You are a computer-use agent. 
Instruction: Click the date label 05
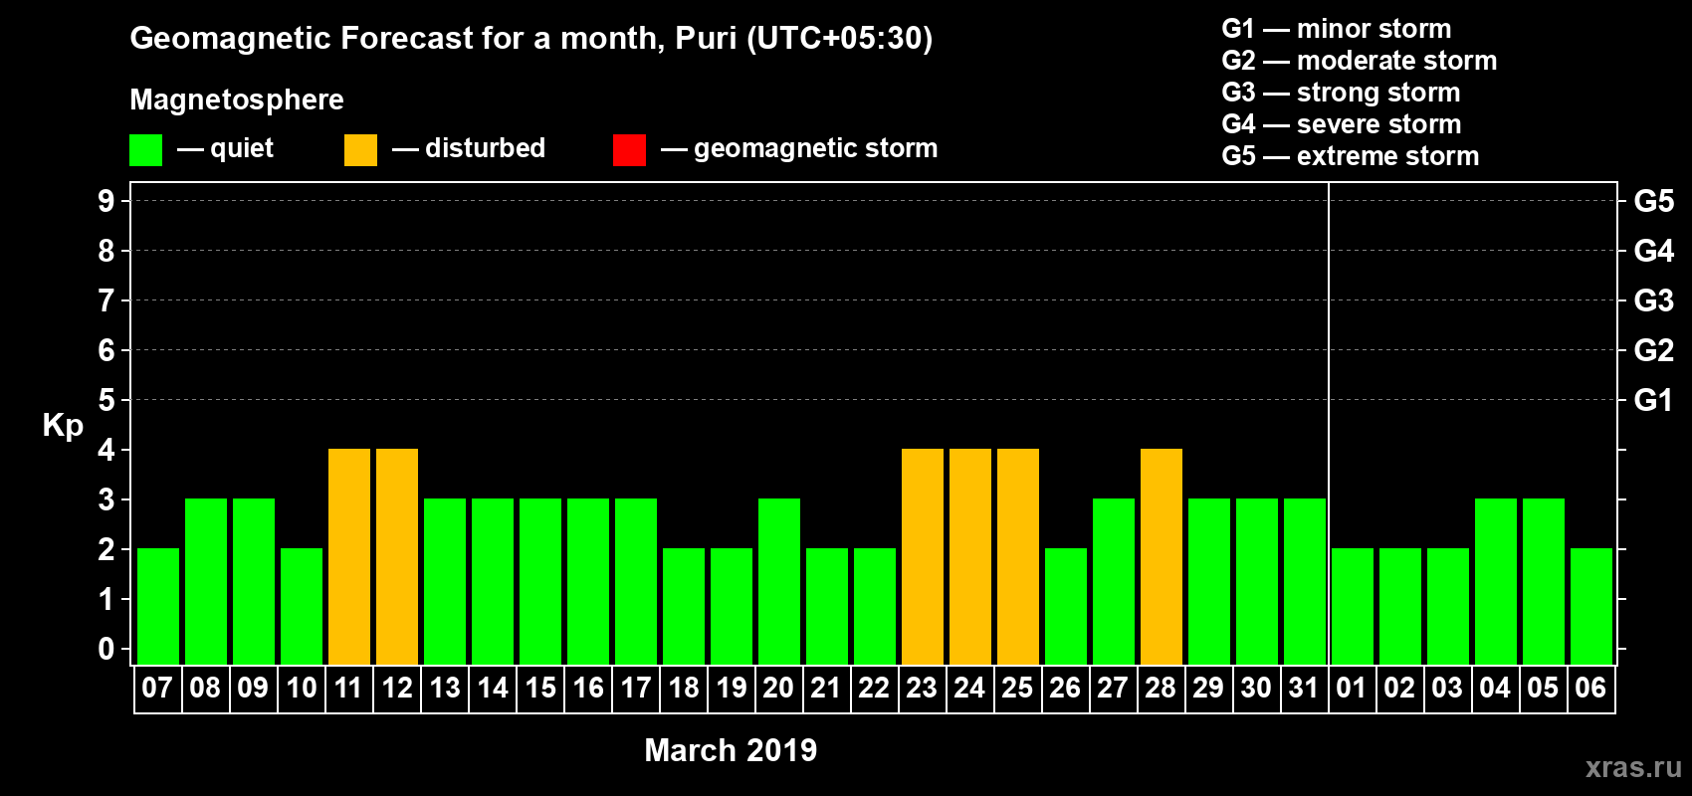tap(1543, 688)
